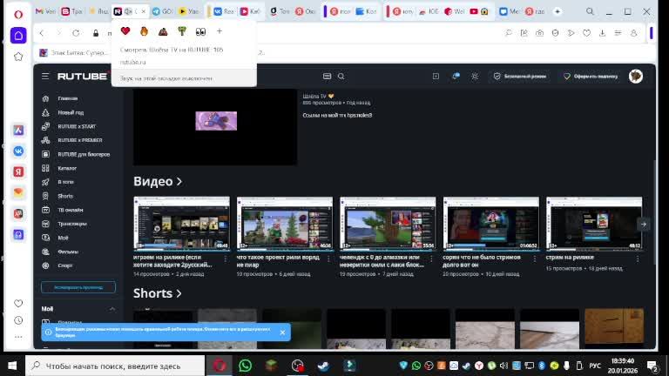The height and width of the screenshot is (376, 669).
Task: Click the Моё sidebar icon
Action: pos(45,238)
